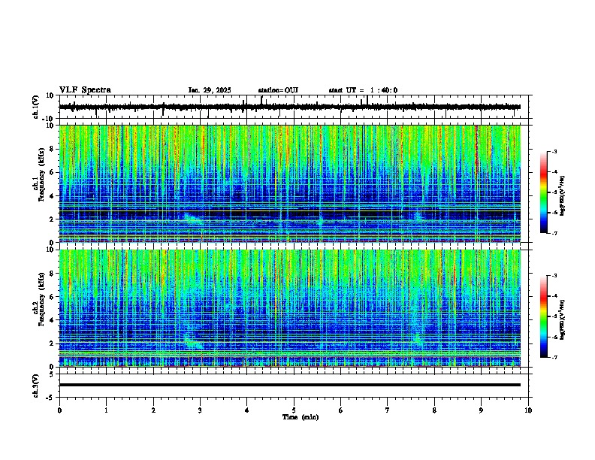Click time axis tick label '1'
Viewport: 595px width, 460px height.
coord(107,410)
